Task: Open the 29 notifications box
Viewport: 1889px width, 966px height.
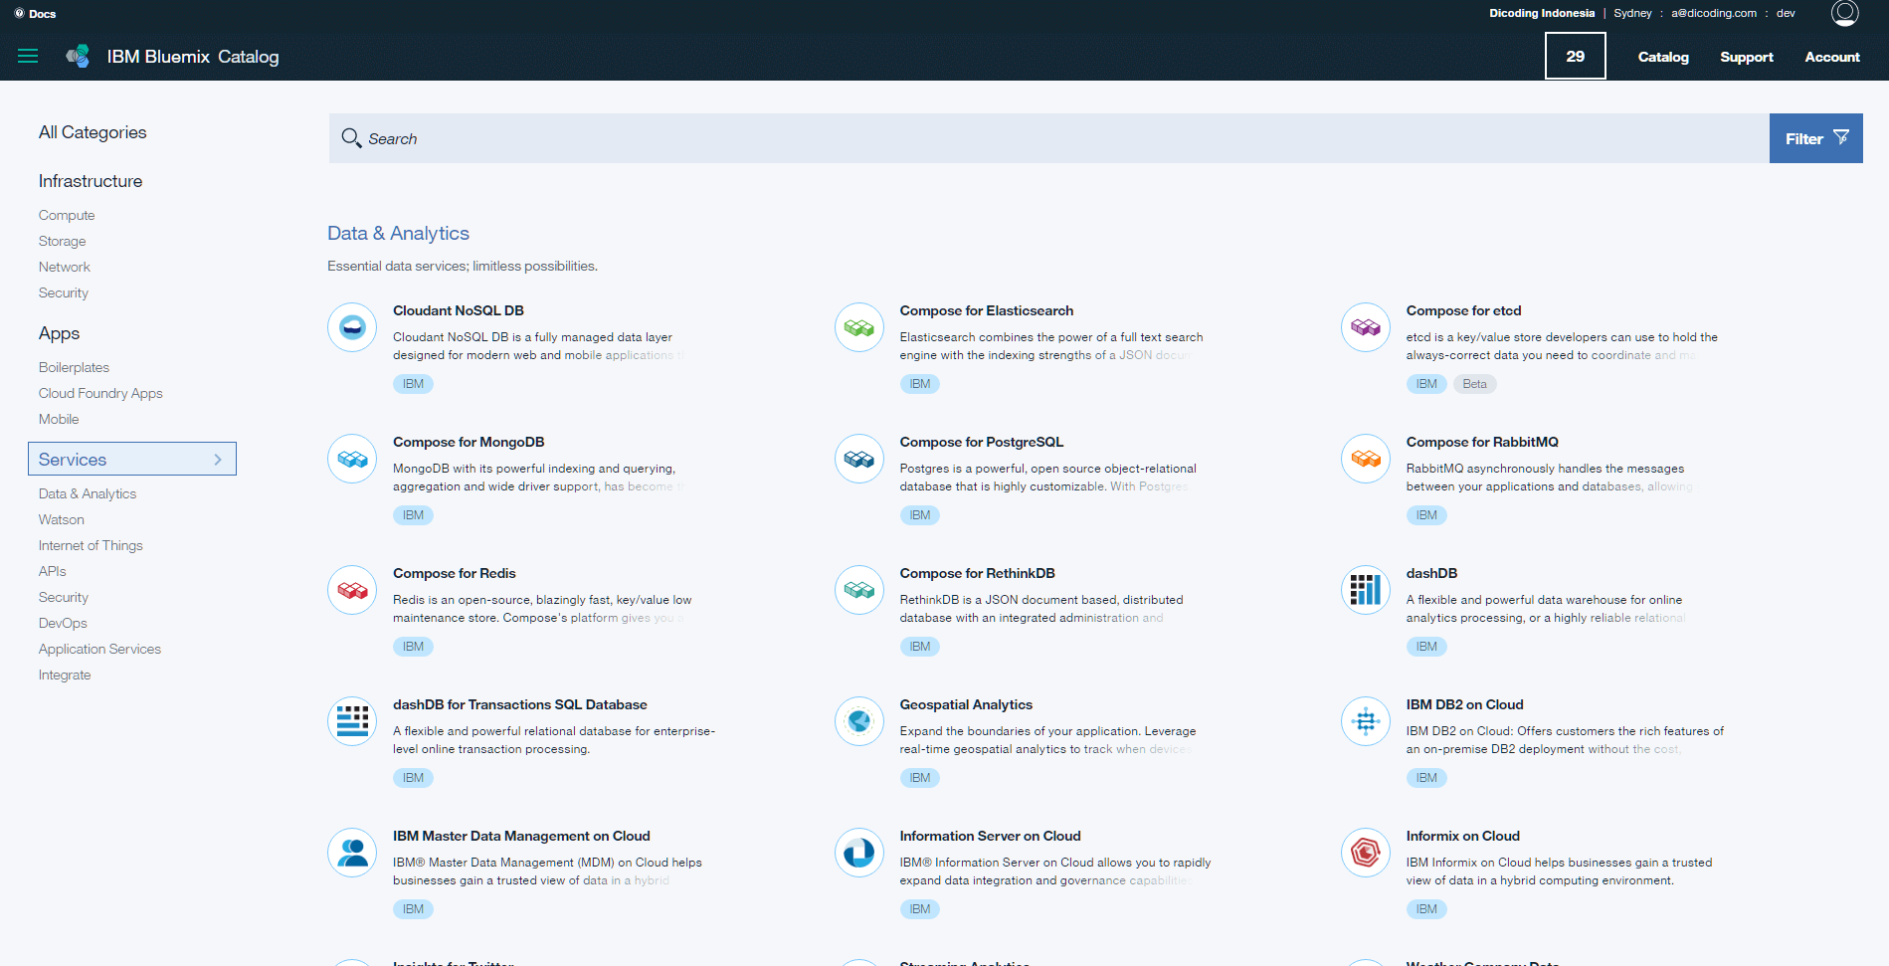Action: [x=1575, y=56]
